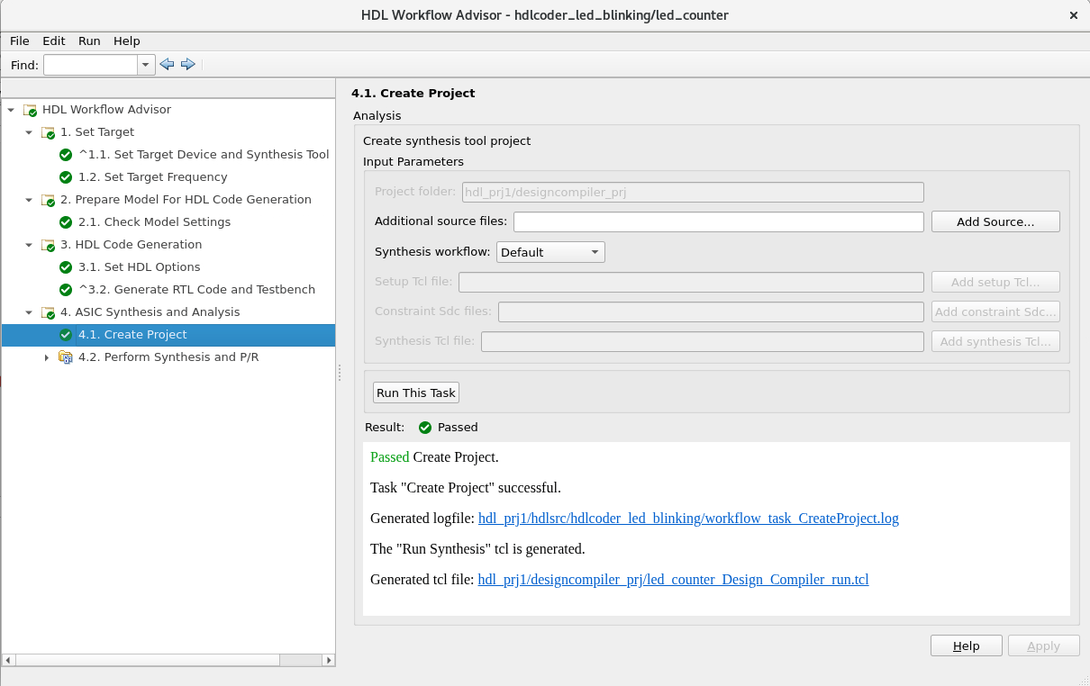Image resolution: width=1090 pixels, height=686 pixels.
Task: Click passed check icon of 4.1 Create Project
Action: click(66, 335)
